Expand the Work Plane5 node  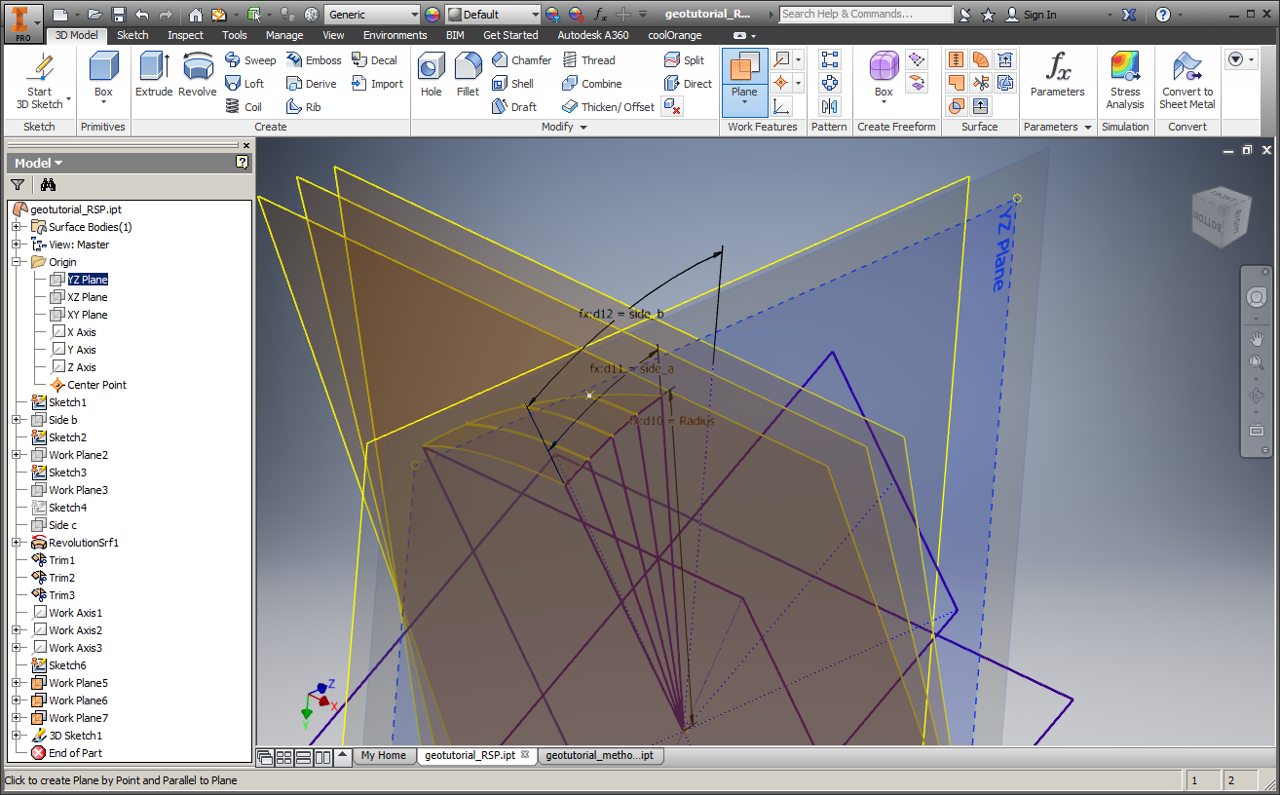17,683
